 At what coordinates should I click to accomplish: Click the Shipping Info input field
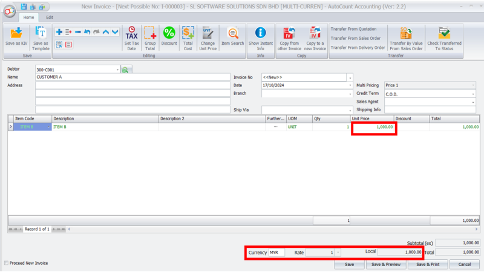430,110
